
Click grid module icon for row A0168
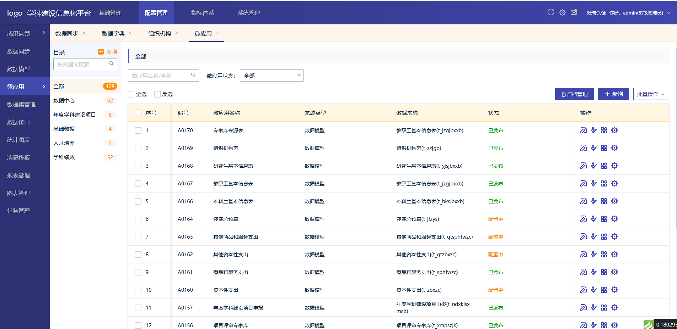(x=604, y=166)
